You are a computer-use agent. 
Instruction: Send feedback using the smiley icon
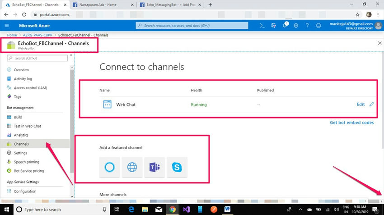(x=318, y=25)
